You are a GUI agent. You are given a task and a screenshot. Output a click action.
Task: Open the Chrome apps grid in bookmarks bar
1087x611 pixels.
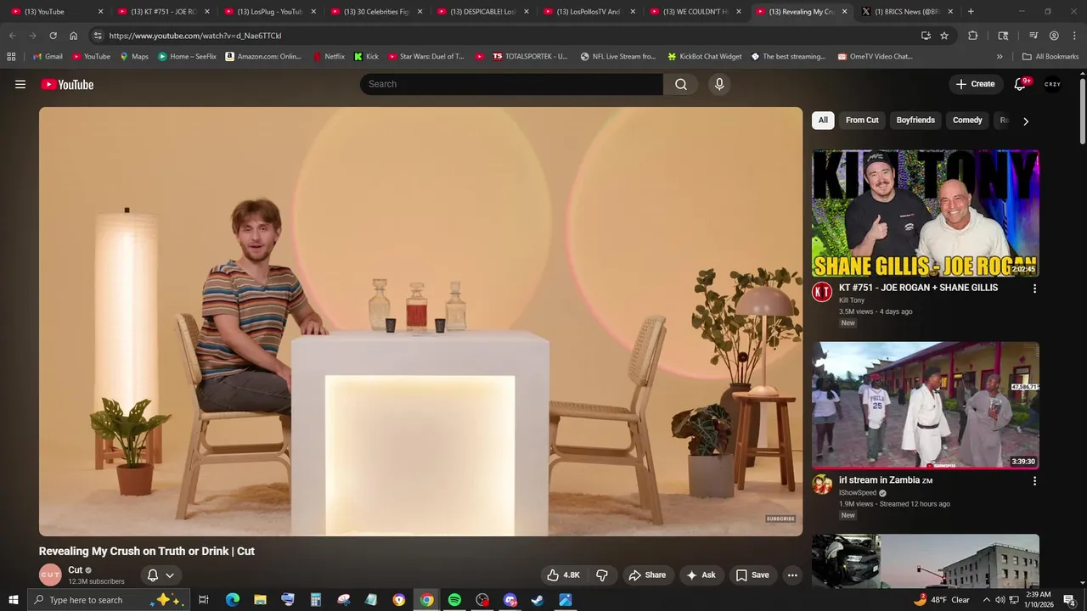(x=11, y=57)
